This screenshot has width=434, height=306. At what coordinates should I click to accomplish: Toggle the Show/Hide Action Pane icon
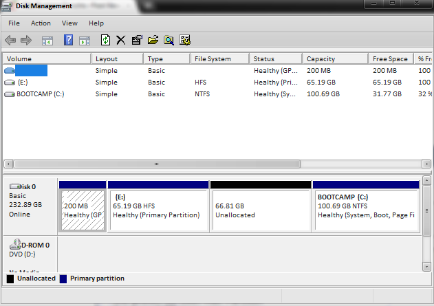(85, 41)
